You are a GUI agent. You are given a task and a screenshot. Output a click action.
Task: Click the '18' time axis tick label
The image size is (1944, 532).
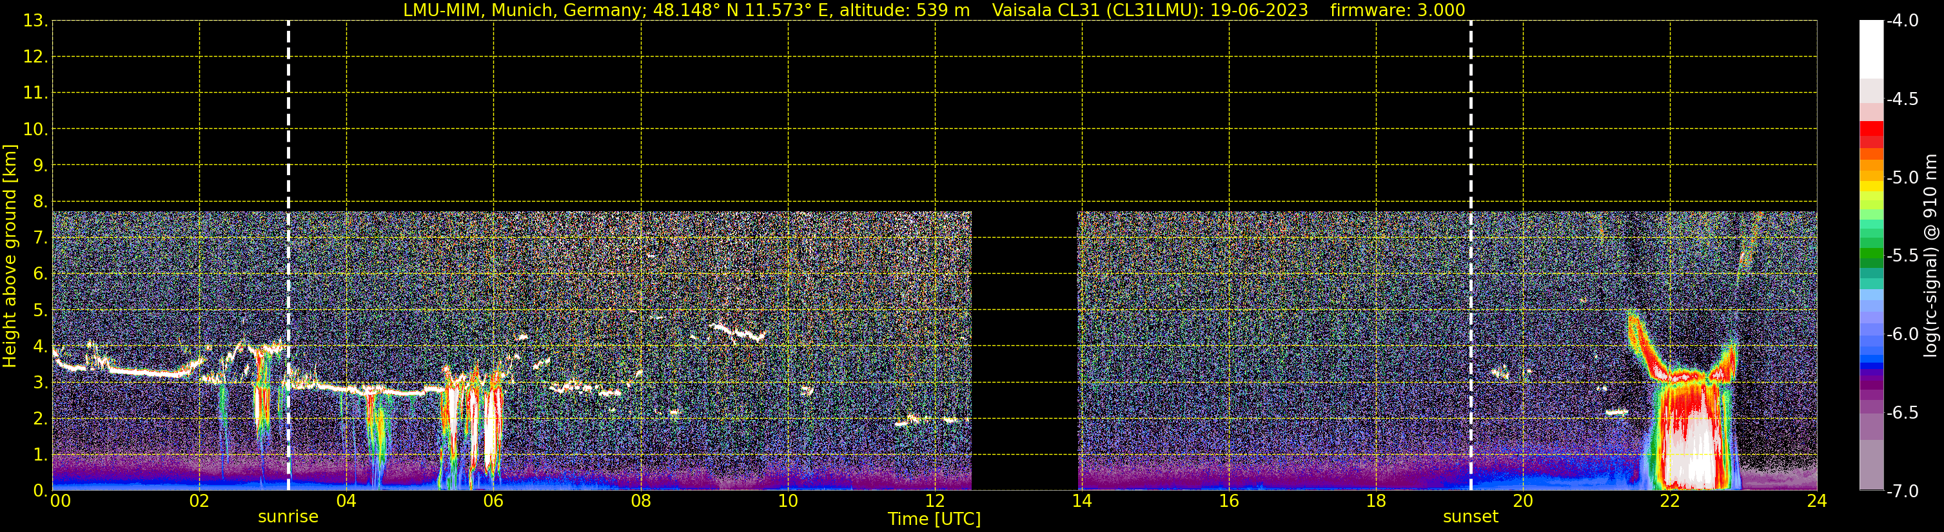point(1376,501)
